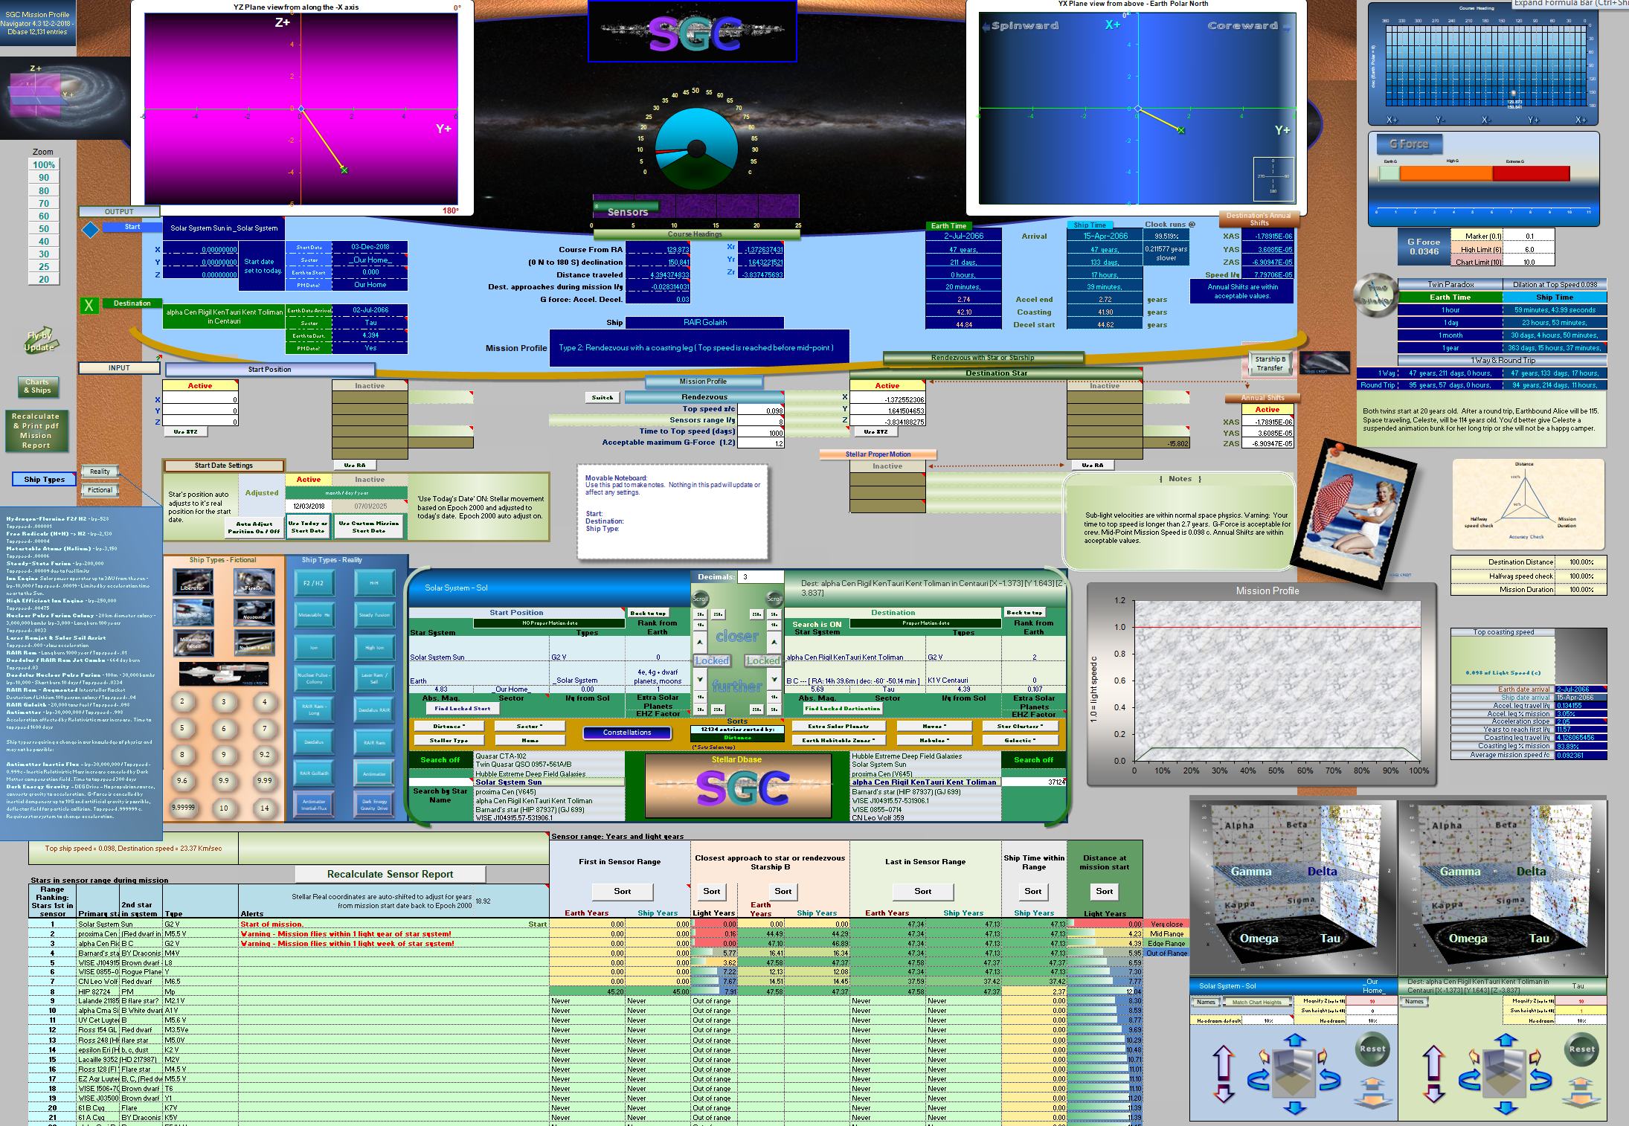Toggle the right Locked destination button
The height and width of the screenshot is (1126, 1629).
click(762, 660)
